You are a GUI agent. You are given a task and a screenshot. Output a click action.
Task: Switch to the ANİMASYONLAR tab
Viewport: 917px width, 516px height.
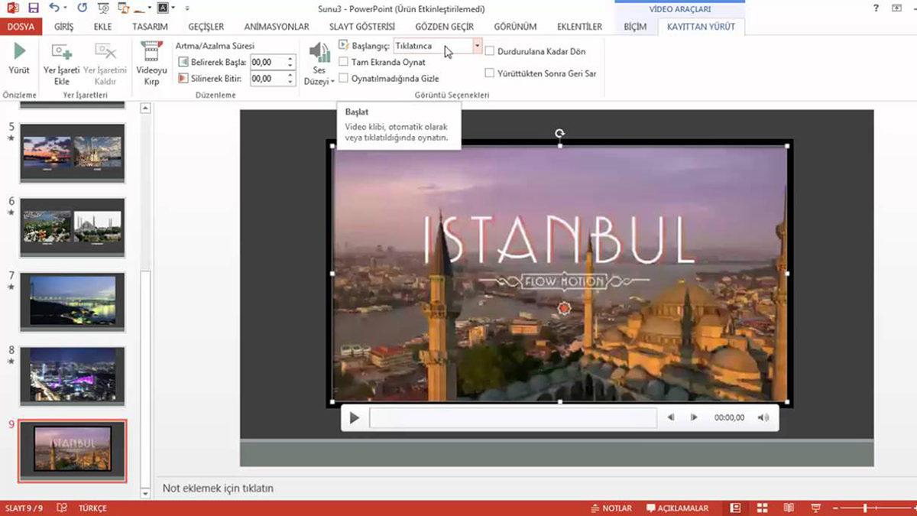(276, 25)
